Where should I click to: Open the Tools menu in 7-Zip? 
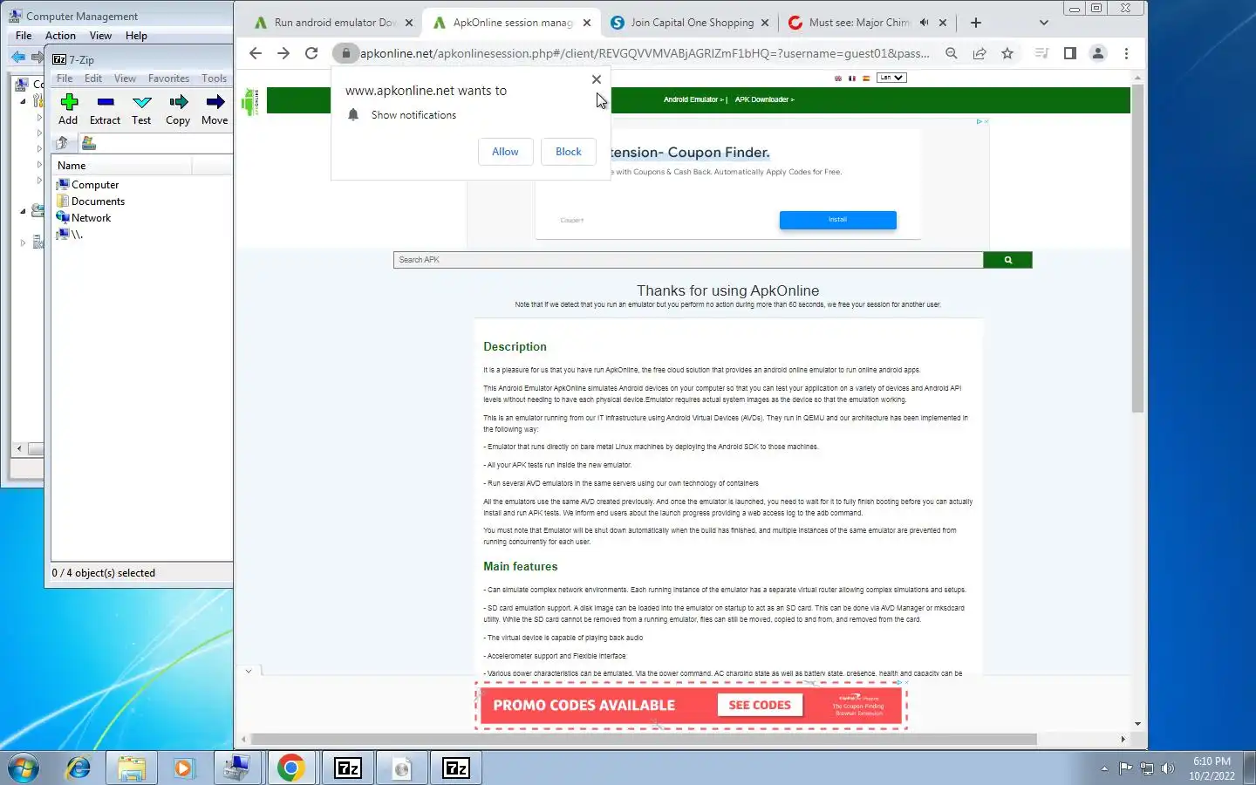pyautogui.click(x=214, y=78)
